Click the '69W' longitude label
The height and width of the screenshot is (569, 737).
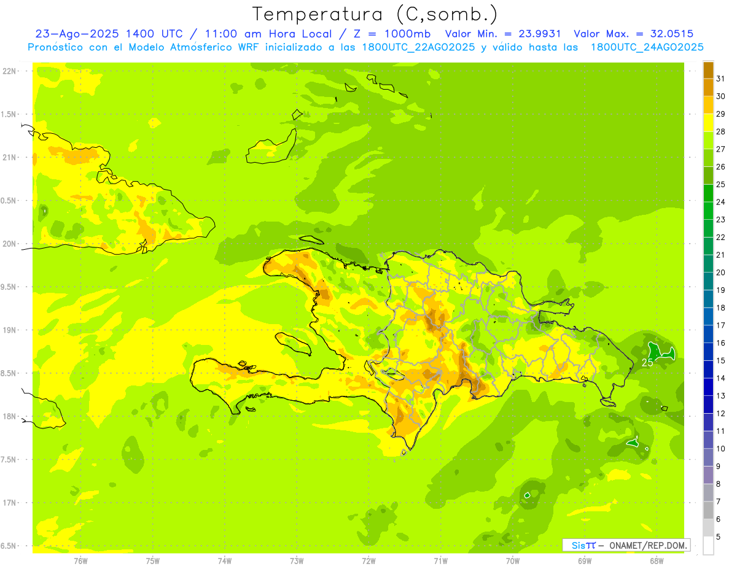pos(585,560)
